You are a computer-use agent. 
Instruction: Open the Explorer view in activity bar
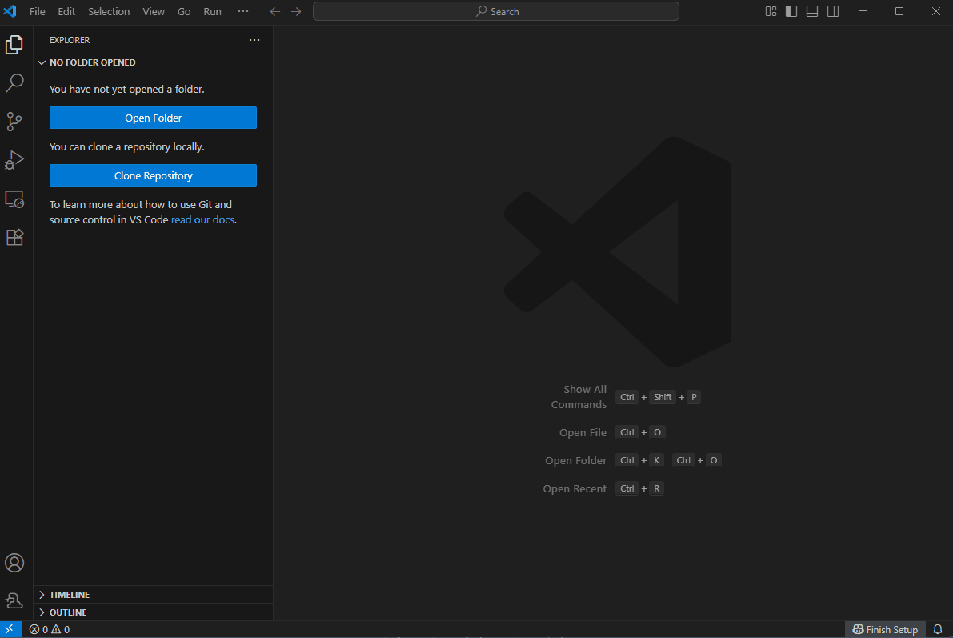[x=14, y=44]
